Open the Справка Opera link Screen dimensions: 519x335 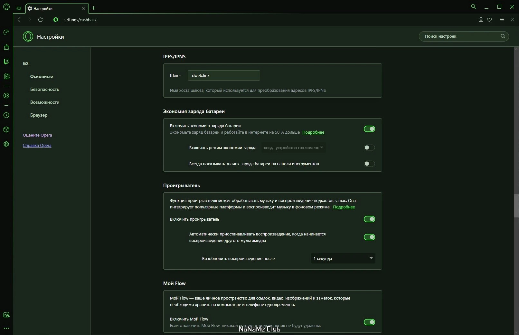[37, 145]
